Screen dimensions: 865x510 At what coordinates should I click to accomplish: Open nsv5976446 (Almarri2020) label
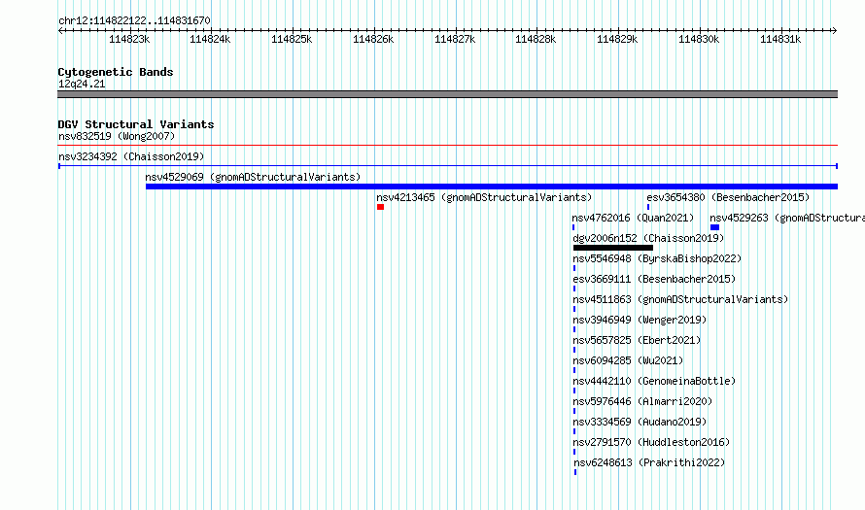[x=642, y=401]
